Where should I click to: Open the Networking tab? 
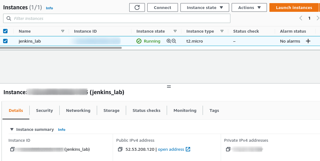point(78,111)
